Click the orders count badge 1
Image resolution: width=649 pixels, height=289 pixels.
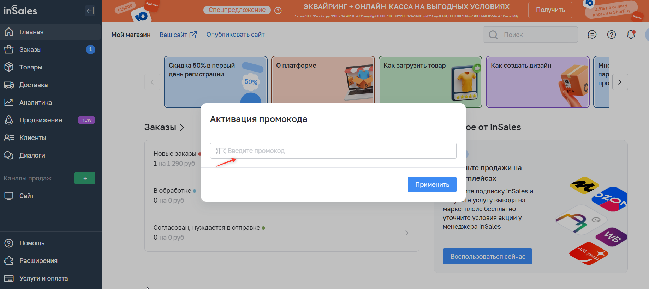pyautogui.click(x=90, y=50)
